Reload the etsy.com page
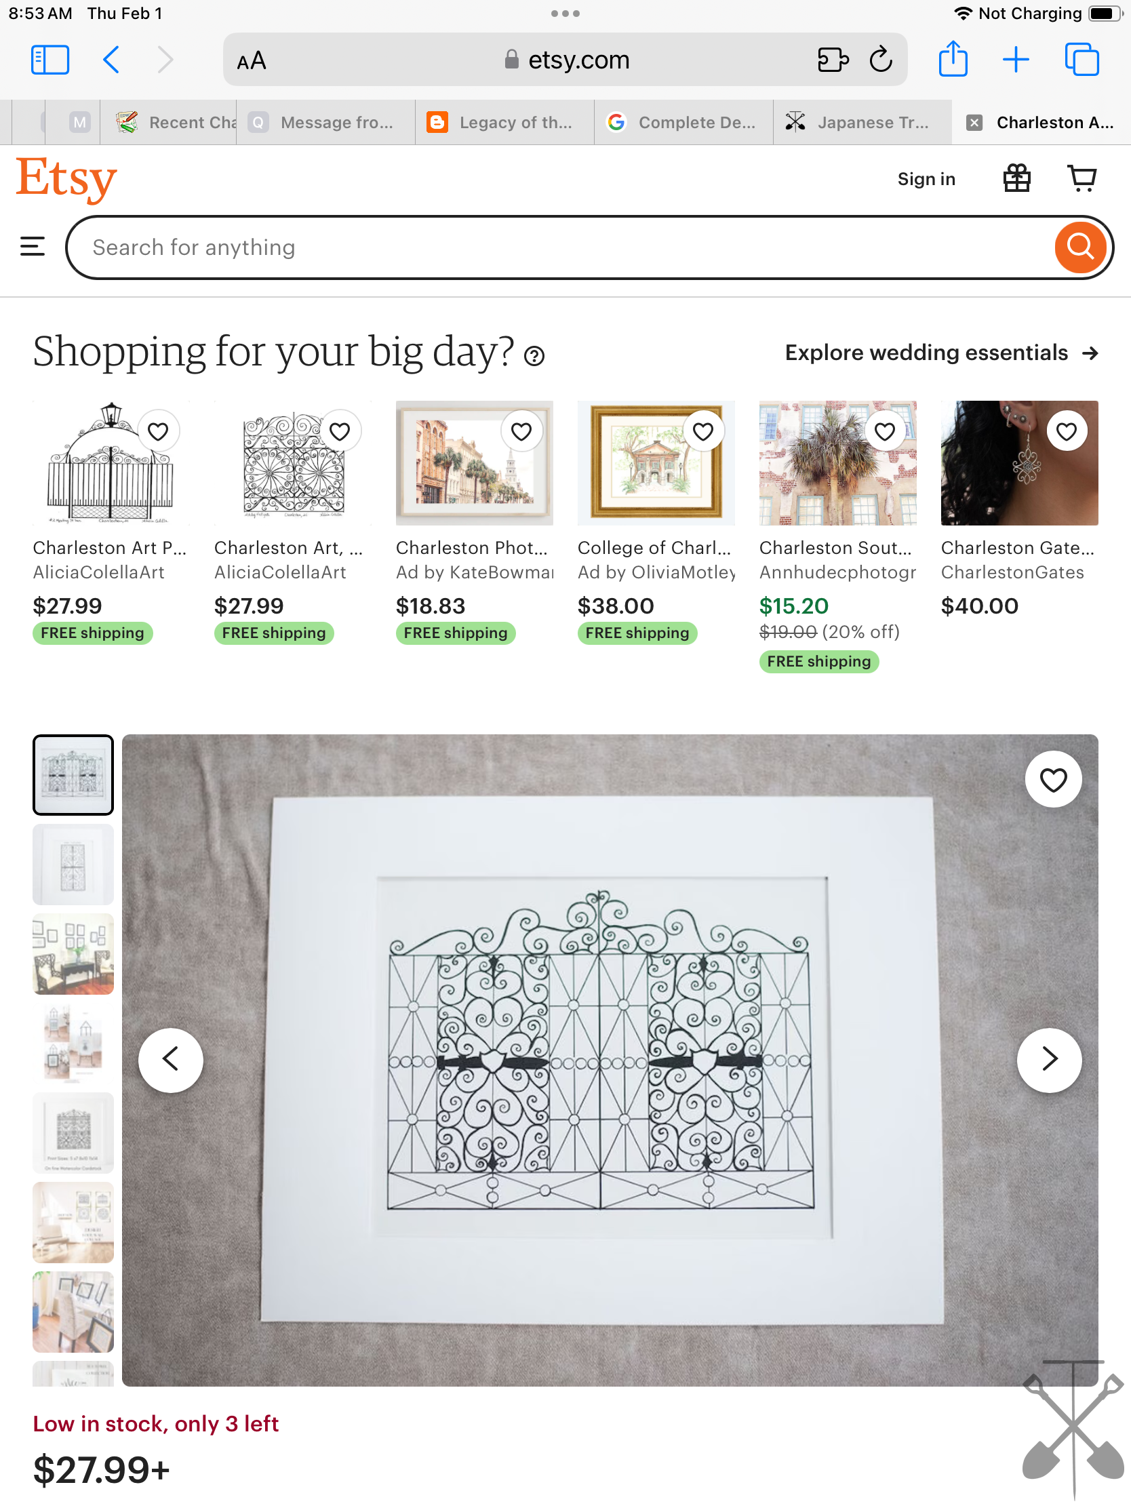 [x=880, y=59]
